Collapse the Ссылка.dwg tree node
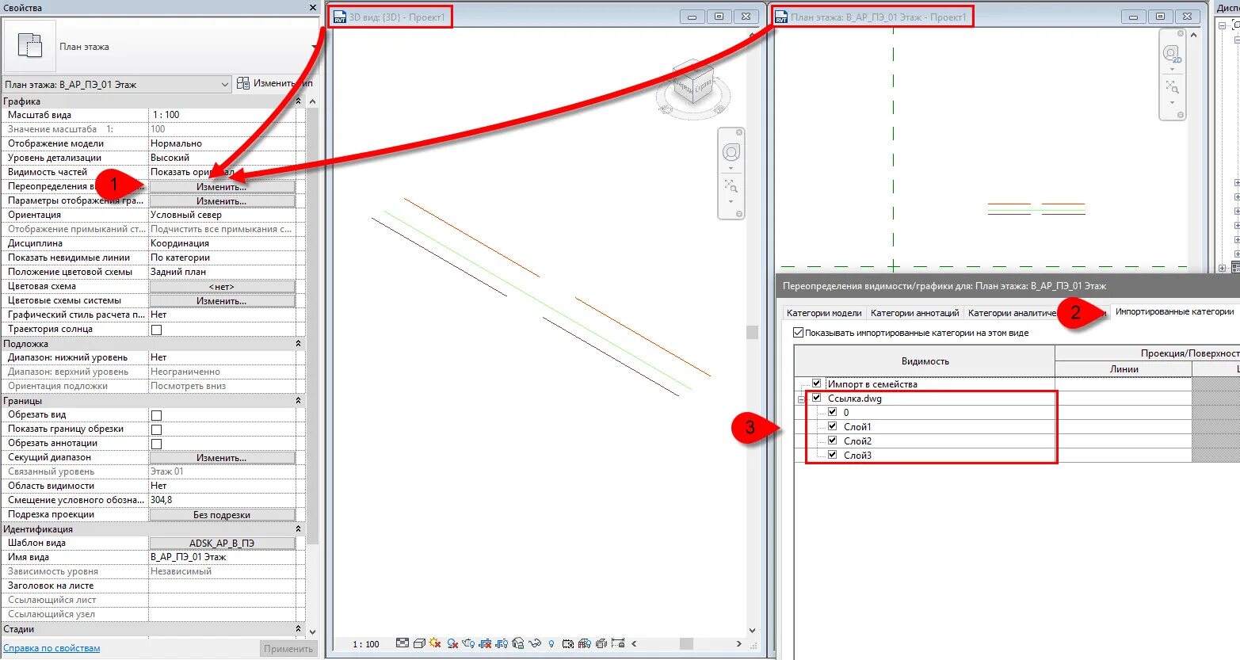The width and height of the screenshot is (1240, 660). tap(801, 399)
